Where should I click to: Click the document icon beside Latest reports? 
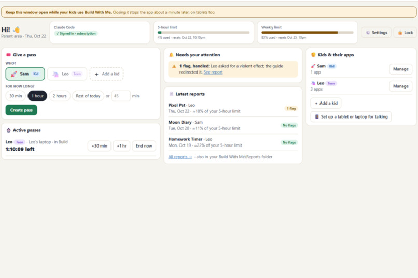[172, 94]
